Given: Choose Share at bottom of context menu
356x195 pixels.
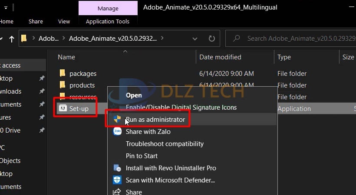Looking at the screenshot, I should (x=134, y=192).
